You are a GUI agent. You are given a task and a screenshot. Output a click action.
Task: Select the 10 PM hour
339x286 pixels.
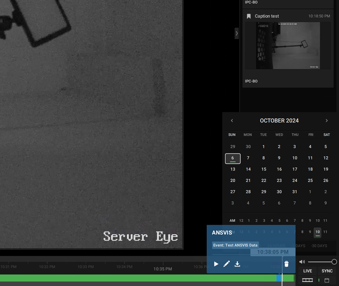click(318, 232)
